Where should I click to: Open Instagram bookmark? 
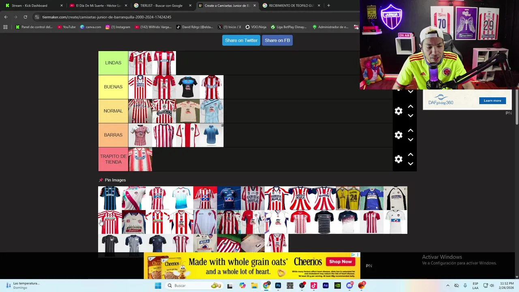click(x=118, y=27)
